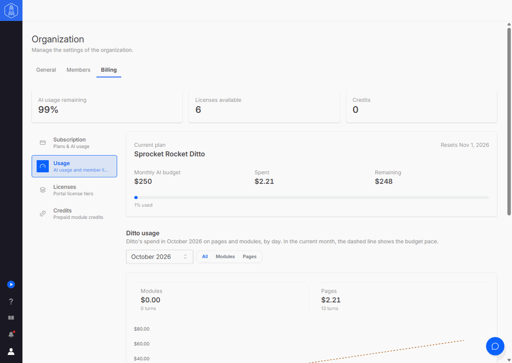
Task: Click the Monthly AI budget $250 value
Action: click(x=143, y=181)
